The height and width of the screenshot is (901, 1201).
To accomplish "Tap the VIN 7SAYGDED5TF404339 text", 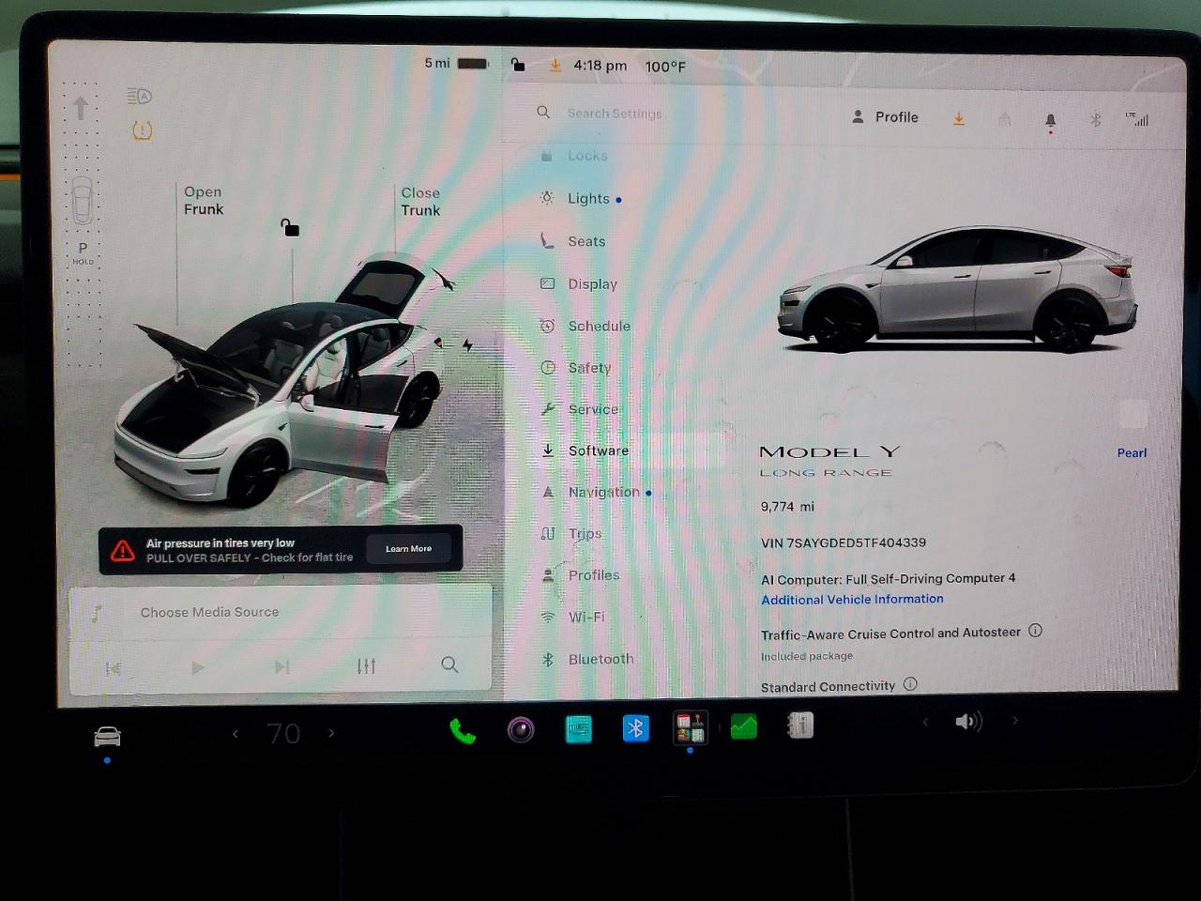I will click(x=844, y=542).
